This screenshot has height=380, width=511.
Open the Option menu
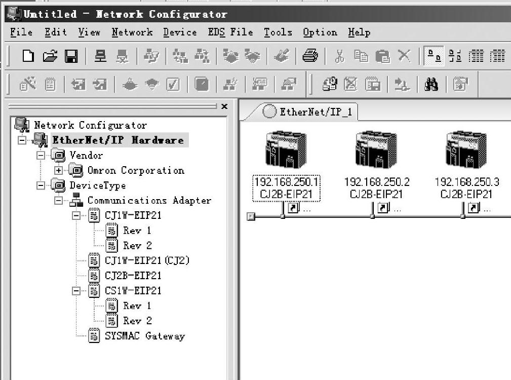[320, 32]
